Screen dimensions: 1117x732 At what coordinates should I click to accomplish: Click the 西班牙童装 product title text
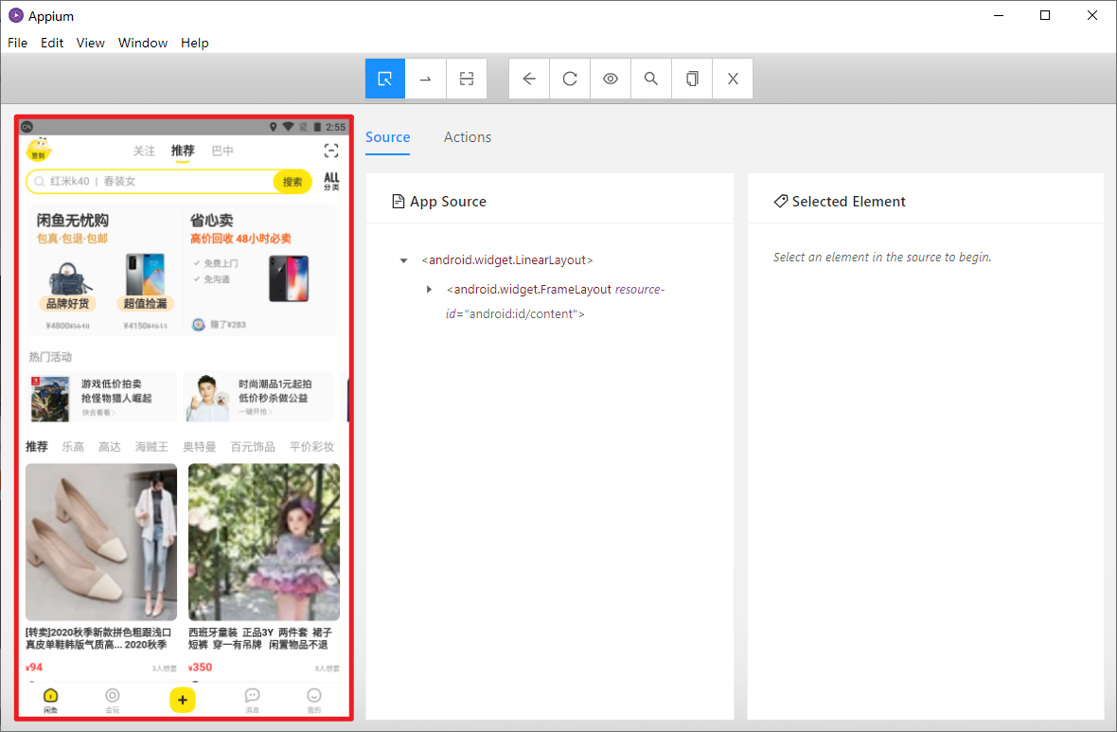tap(260, 638)
